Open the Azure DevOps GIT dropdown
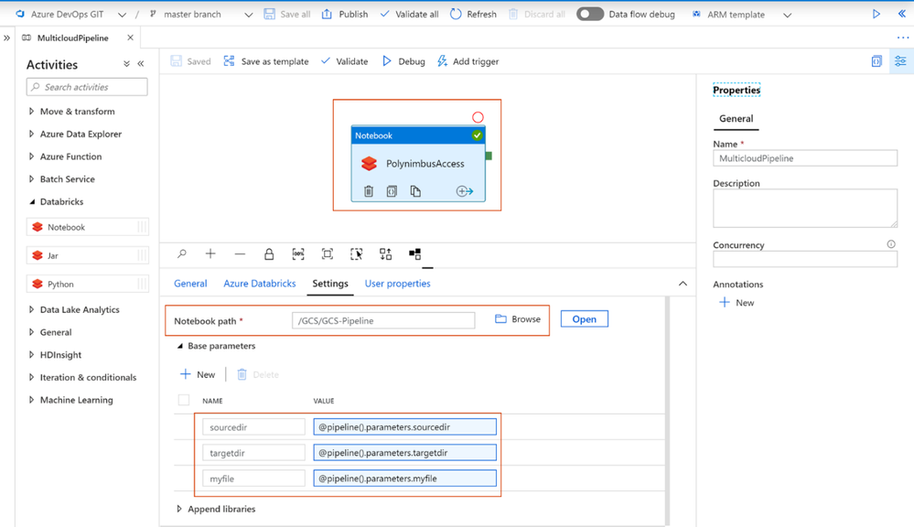The width and height of the screenshot is (914, 527). pos(122,15)
